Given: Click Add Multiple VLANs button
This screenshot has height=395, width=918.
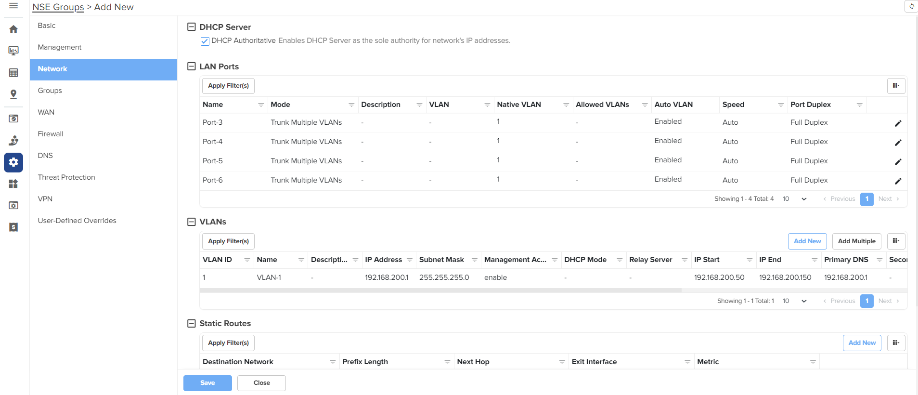Looking at the screenshot, I should [857, 241].
